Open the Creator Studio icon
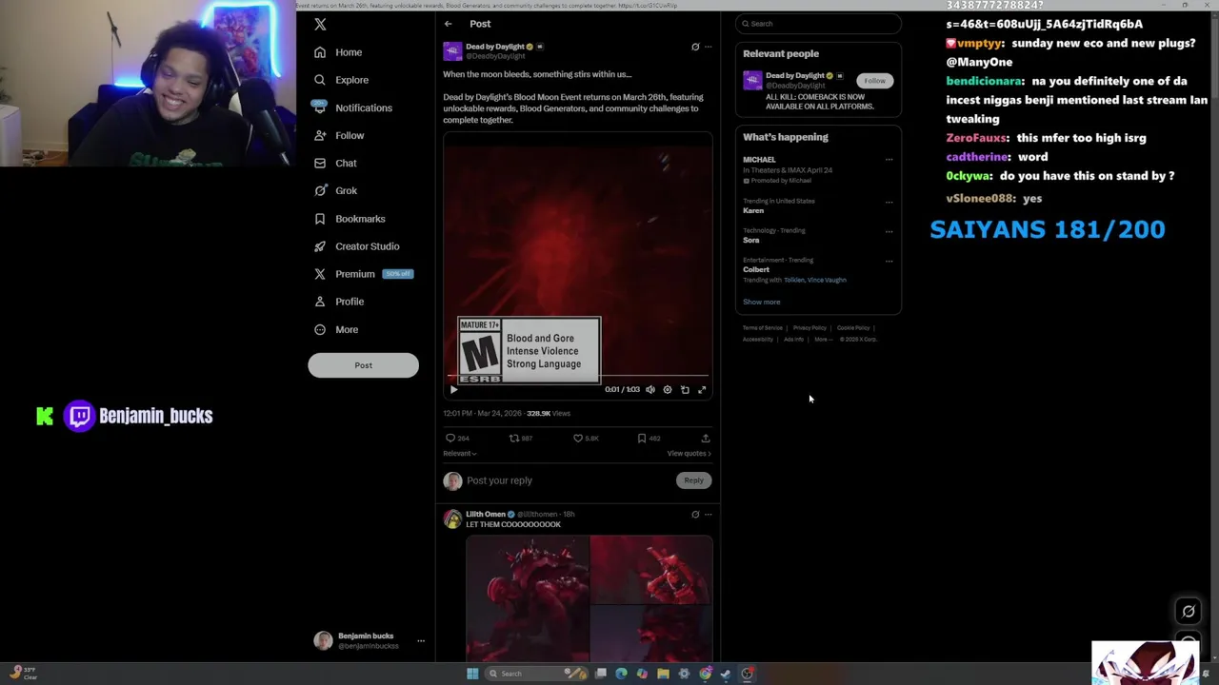The height and width of the screenshot is (685, 1219). pos(320,246)
